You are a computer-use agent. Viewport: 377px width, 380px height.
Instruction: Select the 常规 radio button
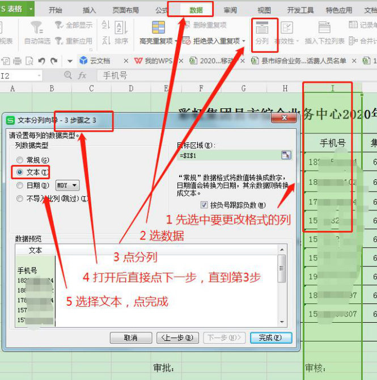pos(20,161)
